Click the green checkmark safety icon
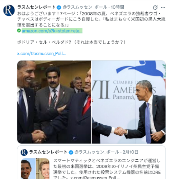The width and height of the screenshot is (170, 179). click(x=19, y=30)
